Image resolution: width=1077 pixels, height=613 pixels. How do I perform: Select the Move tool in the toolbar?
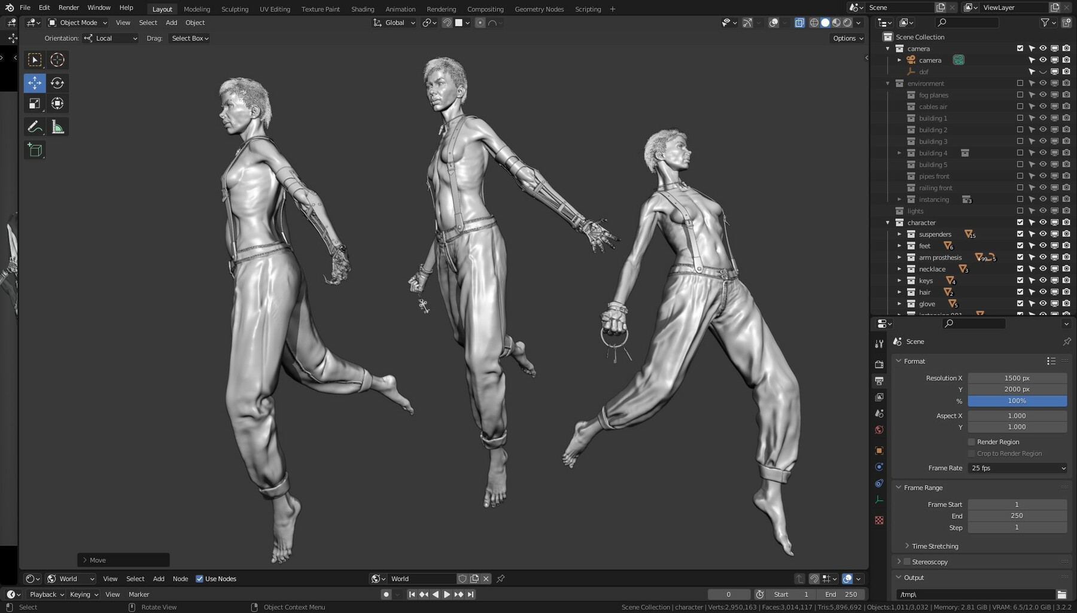[34, 83]
